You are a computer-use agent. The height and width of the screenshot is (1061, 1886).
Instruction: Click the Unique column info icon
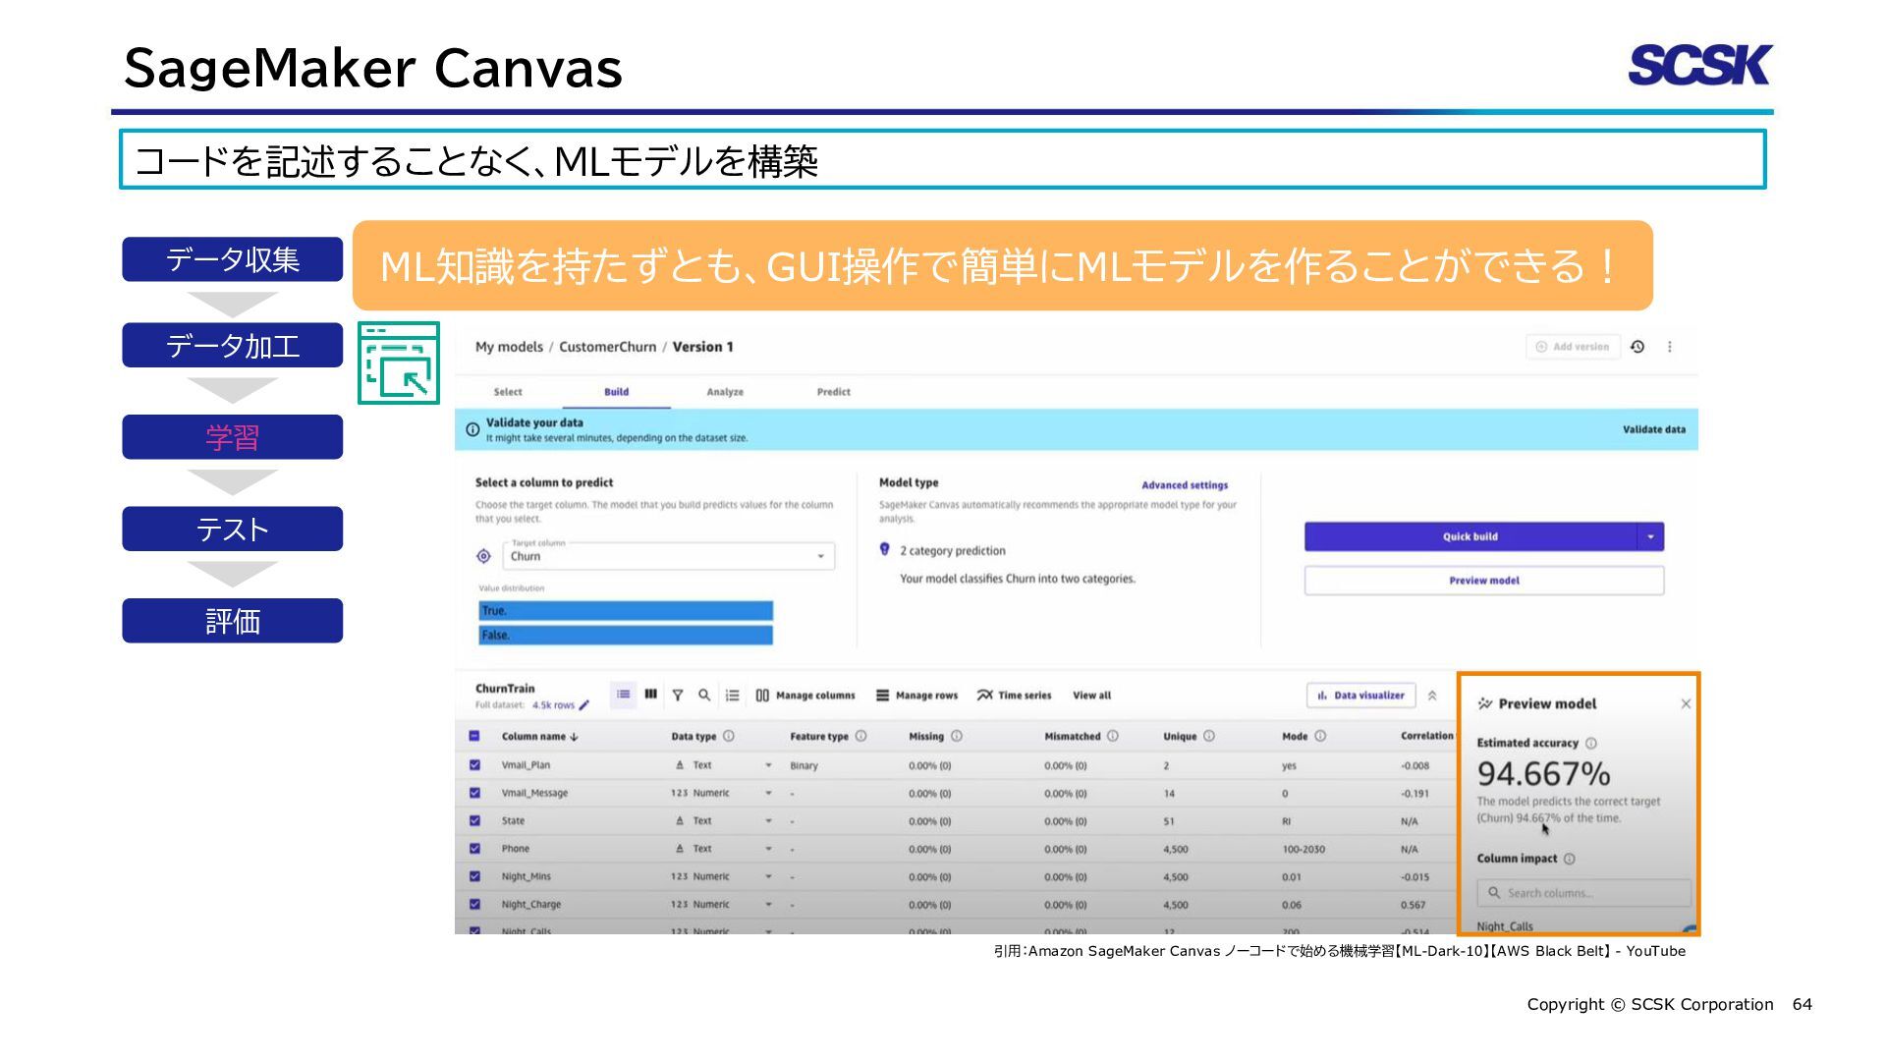[x=1209, y=736]
